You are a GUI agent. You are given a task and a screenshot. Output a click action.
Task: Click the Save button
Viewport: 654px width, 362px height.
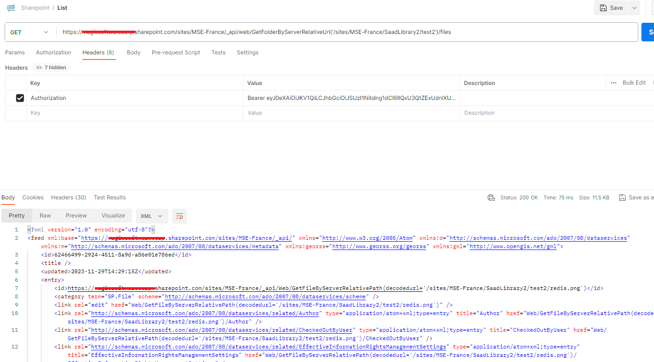pyautogui.click(x=611, y=8)
